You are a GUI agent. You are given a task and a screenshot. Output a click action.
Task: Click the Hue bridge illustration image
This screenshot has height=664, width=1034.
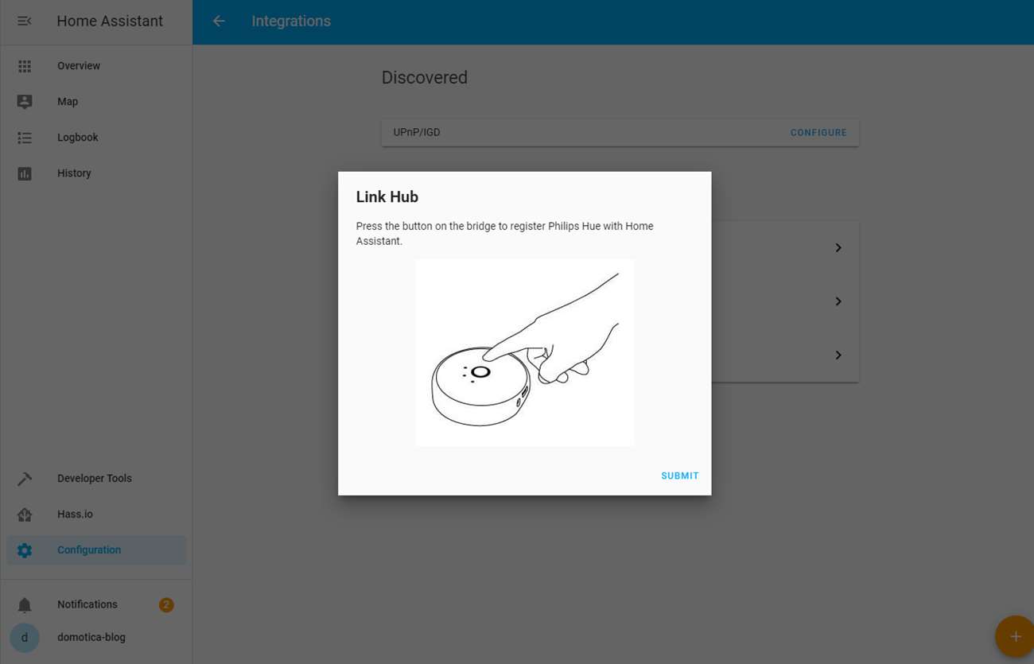click(525, 352)
